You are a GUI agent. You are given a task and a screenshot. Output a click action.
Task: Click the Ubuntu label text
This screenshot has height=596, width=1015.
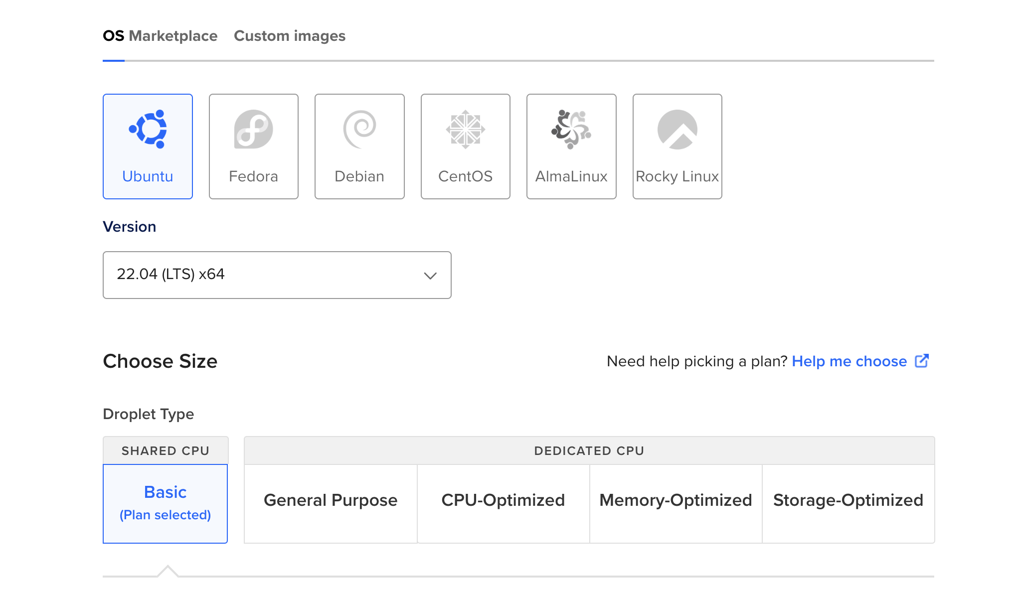[x=148, y=176]
